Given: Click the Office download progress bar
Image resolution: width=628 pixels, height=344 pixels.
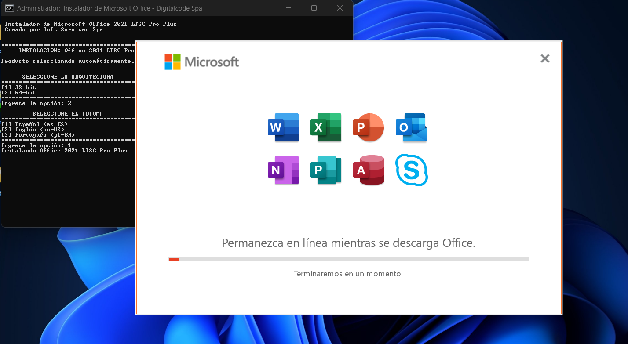Looking at the screenshot, I should click(x=349, y=259).
